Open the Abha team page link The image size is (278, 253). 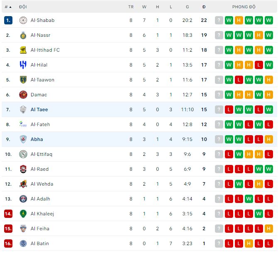[37, 139]
